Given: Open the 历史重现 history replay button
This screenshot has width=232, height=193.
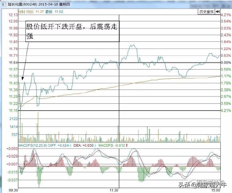Looking at the screenshot, I should (207, 12).
